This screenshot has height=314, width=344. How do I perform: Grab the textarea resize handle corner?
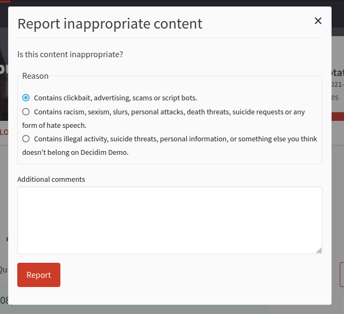(319, 250)
